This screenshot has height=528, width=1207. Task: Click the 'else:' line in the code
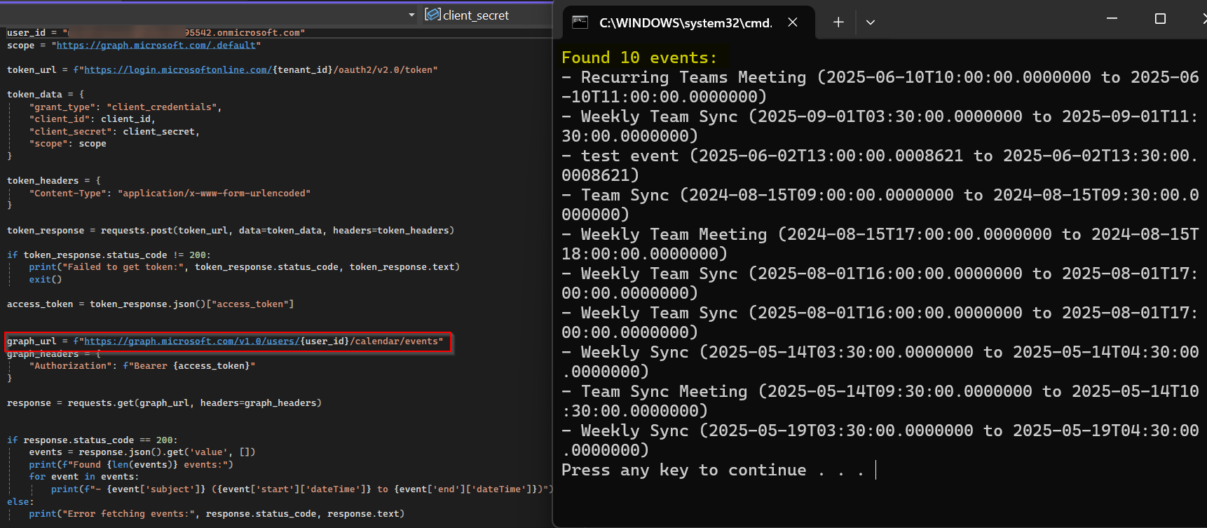coord(20,502)
